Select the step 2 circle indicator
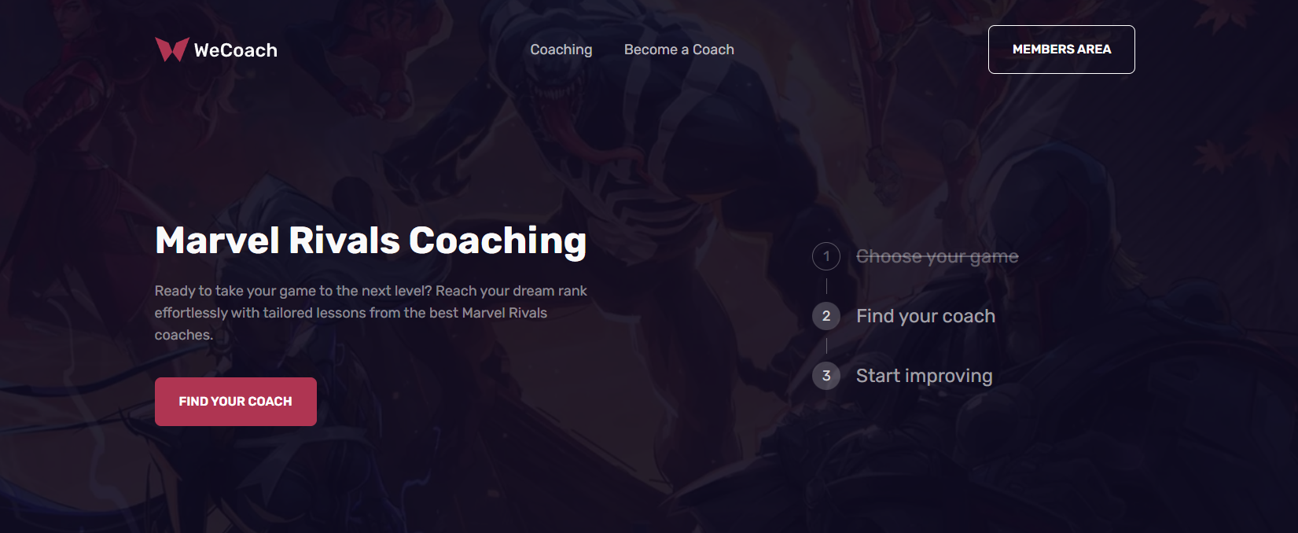 coord(826,316)
